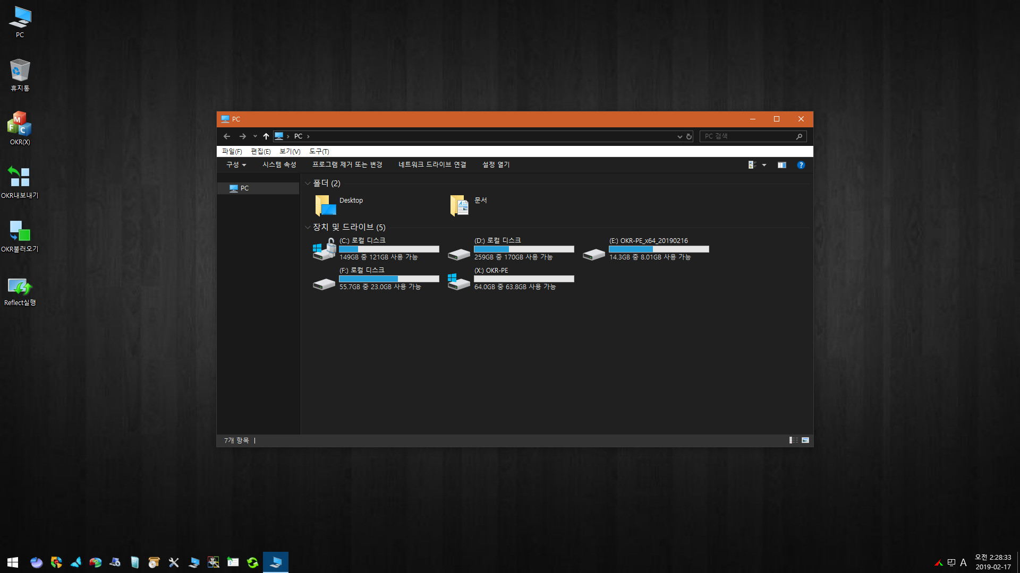
Task: Refresh the PC folder view
Action: point(689,136)
